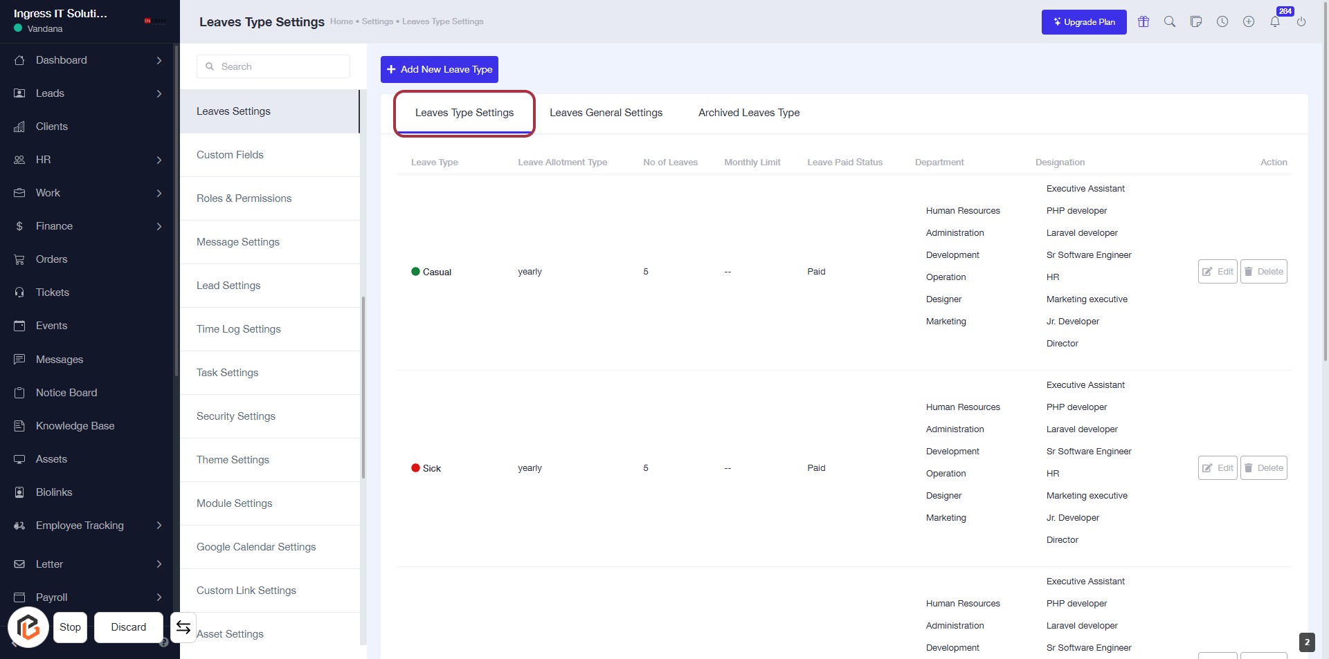
Task: Edit the Casual leave type
Action: (1217, 272)
